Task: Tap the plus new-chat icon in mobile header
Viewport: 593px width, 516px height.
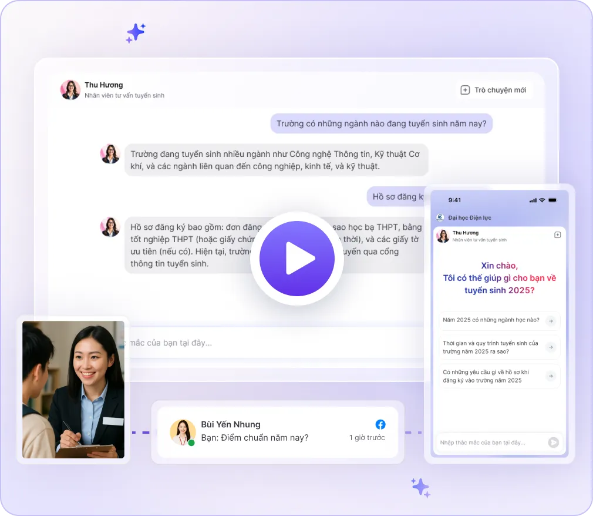Action: pyautogui.click(x=557, y=235)
